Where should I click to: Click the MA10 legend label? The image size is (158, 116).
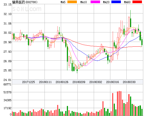click(83, 2)
